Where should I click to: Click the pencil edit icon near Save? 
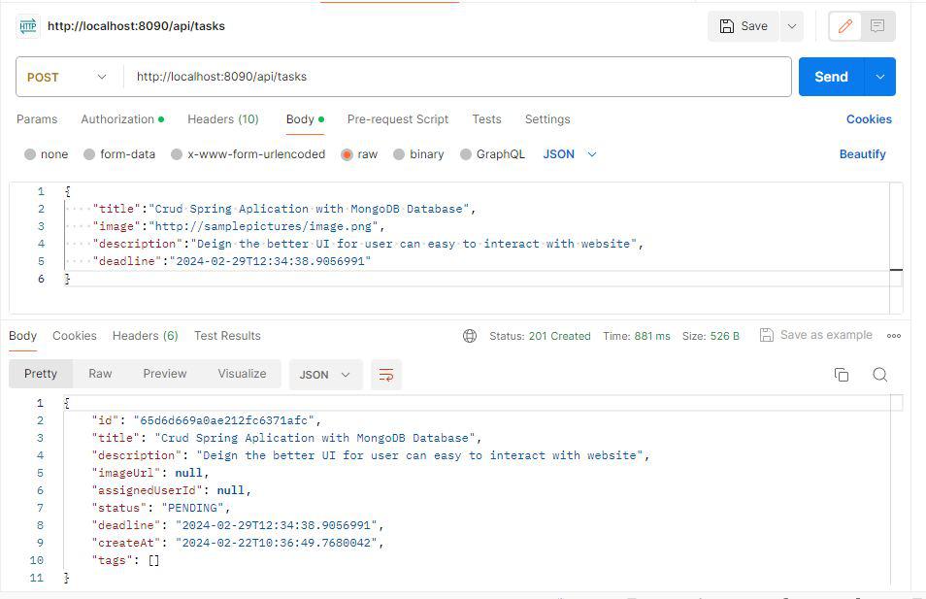click(x=844, y=26)
